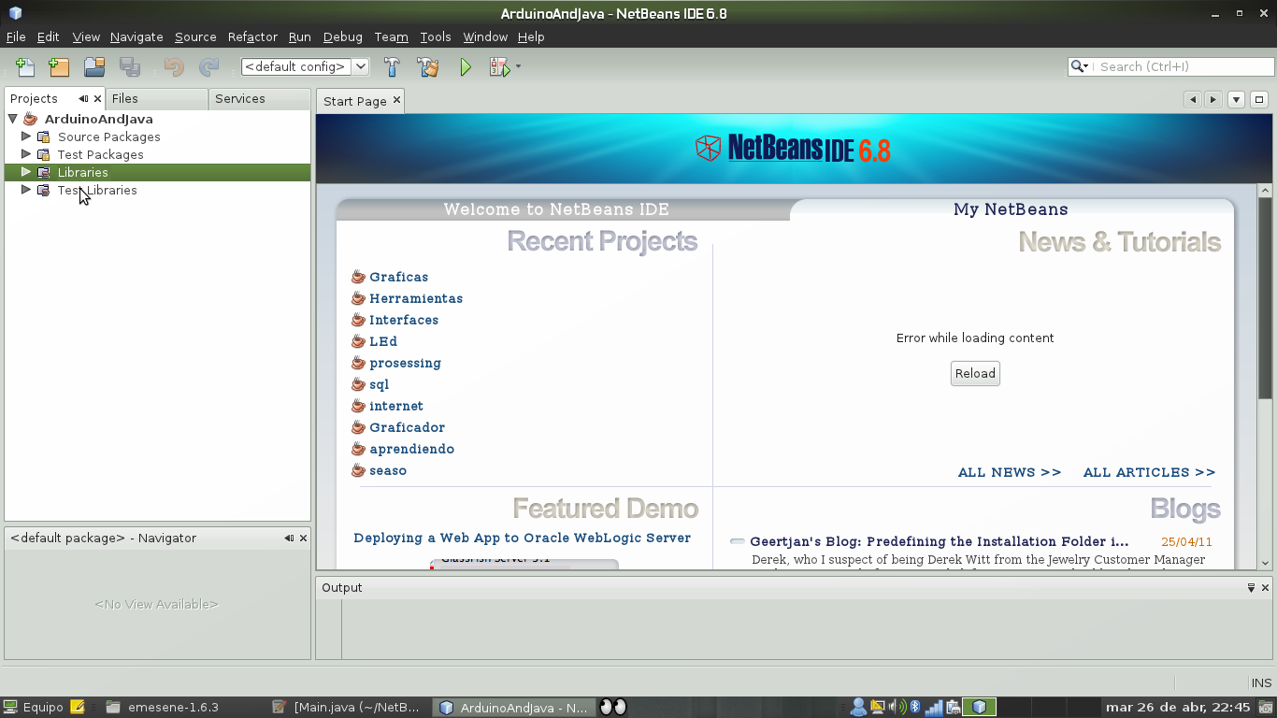Click the Open Project toolbar icon

pyautogui.click(x=93, y=66)
